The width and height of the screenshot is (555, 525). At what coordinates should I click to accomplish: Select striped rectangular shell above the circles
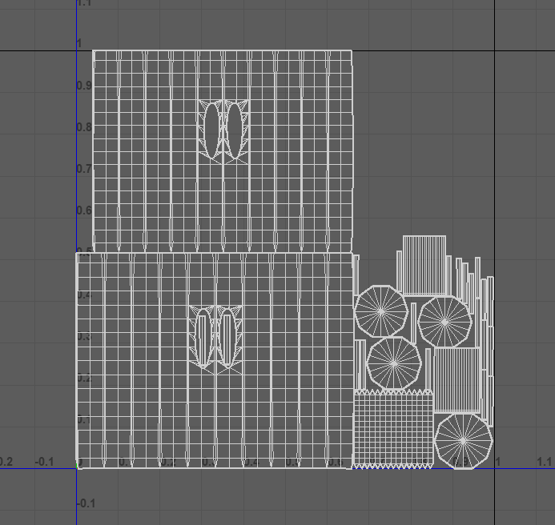424,265
